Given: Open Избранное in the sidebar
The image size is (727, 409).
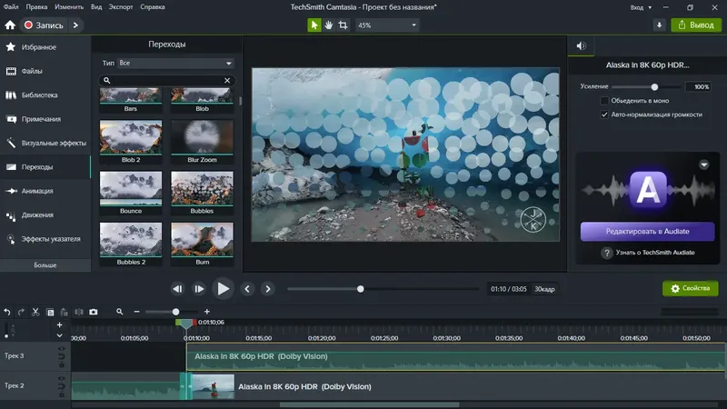Looking at the screenshot, I should pyautogui.click(x=45, y=47).
